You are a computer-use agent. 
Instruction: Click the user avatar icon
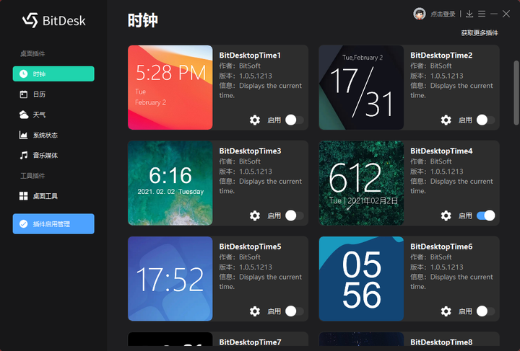419,14
